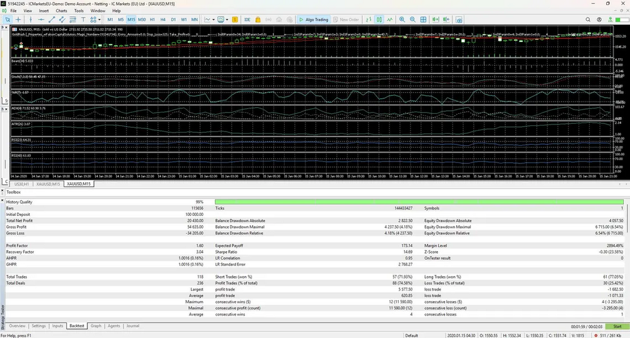Open the Market shopping bag icon
630x338 pixels.
(x=258, y=19)
